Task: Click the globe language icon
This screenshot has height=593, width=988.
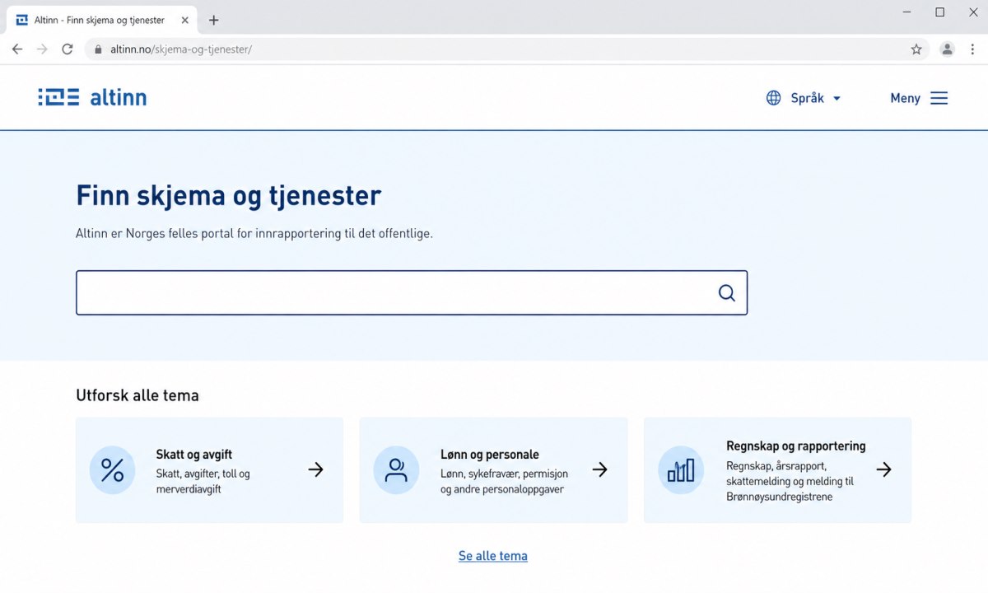Action: click(773, 98)
